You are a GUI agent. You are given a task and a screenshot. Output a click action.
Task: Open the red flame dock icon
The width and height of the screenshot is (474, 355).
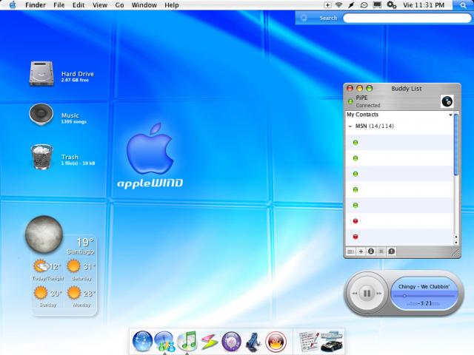[x=276, y=342]
